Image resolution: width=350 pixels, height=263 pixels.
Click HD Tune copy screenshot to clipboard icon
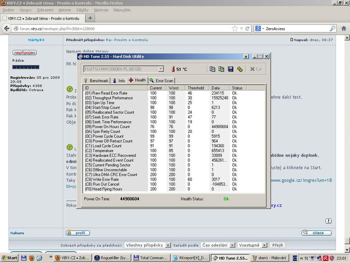click(221, 69)
